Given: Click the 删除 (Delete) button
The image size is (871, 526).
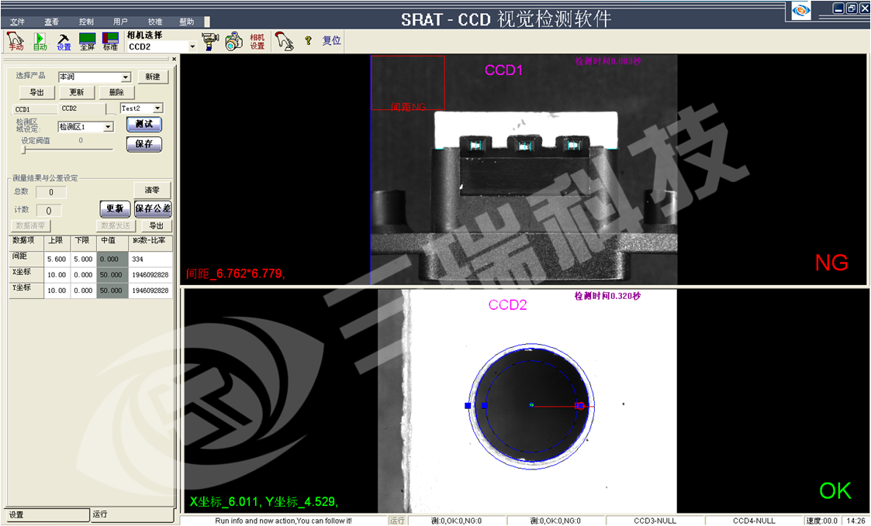Looking at the screenshot, I should pyautogui.click(x=116, y=92).
